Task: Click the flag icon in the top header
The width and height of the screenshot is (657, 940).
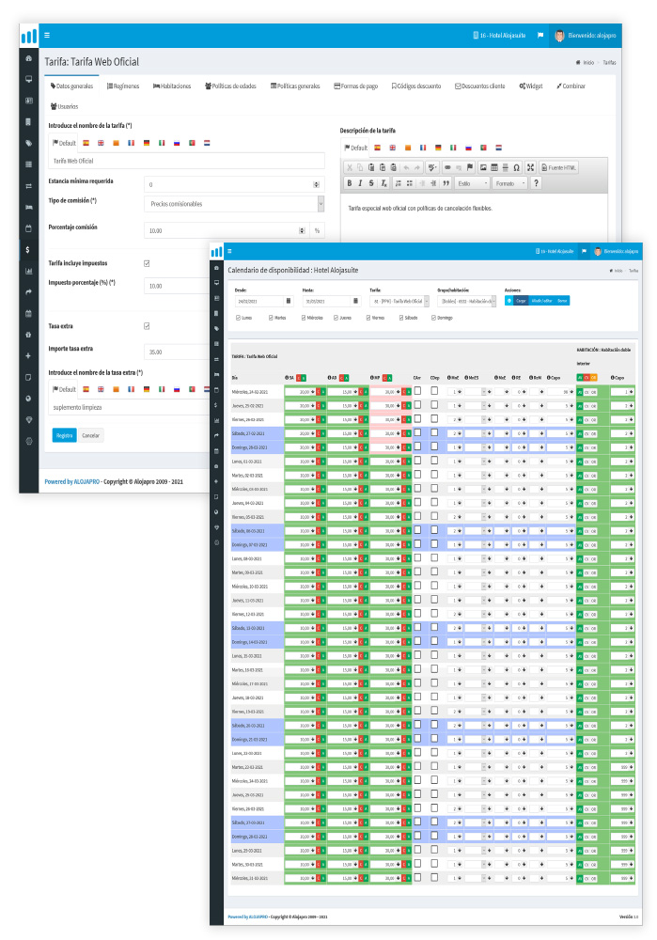Action: pyautogui.click(x=540, y=36)
